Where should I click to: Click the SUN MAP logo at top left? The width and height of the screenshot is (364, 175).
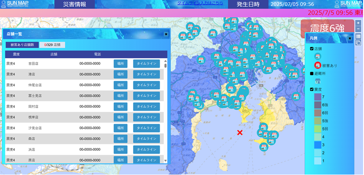(15, 4)
